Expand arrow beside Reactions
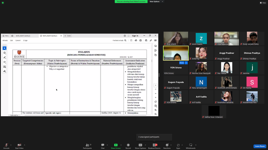268x150 pixels. pyautogui.click(x=171, y=145)
